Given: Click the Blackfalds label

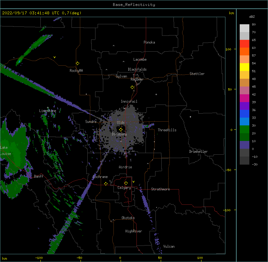Looking at the screenshot, I should 137,69.
